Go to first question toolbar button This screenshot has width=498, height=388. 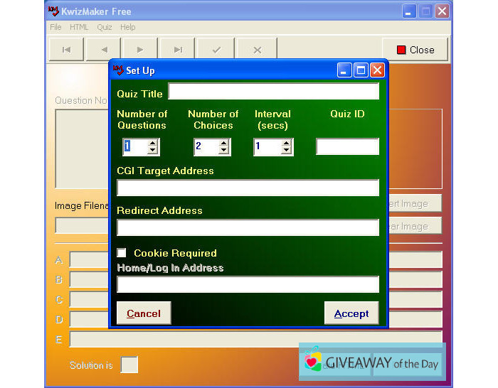coord(66,50)
